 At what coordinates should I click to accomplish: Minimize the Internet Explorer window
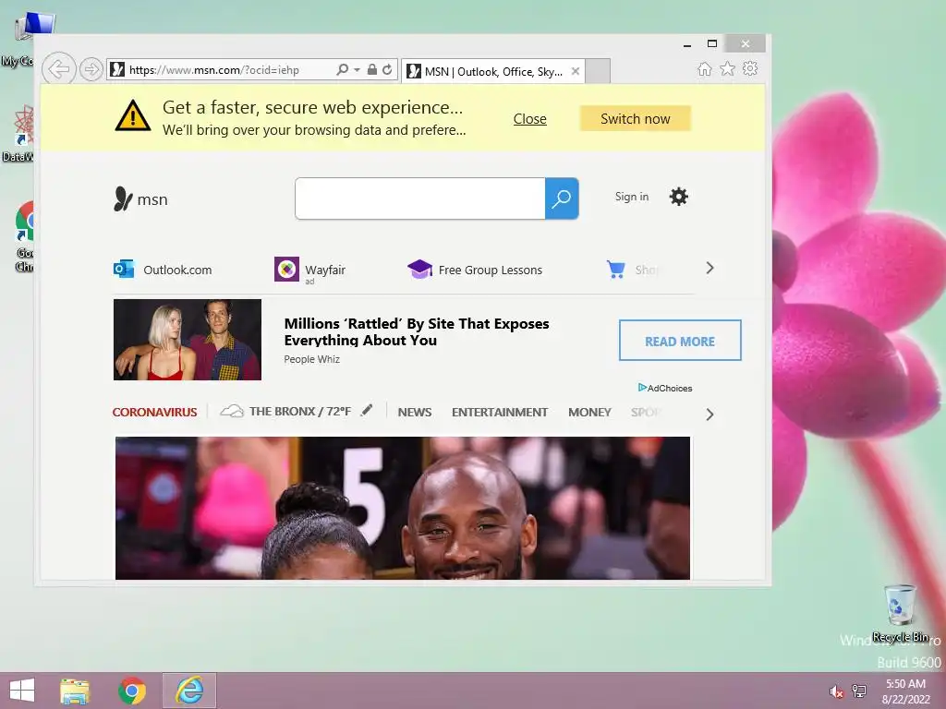click(687, 44)
